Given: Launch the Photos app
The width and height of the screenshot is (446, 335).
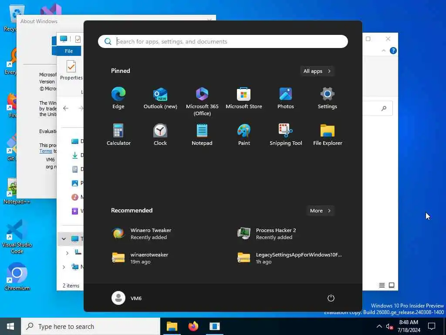Looking at the screenshot, I should [x=286, y=98].
